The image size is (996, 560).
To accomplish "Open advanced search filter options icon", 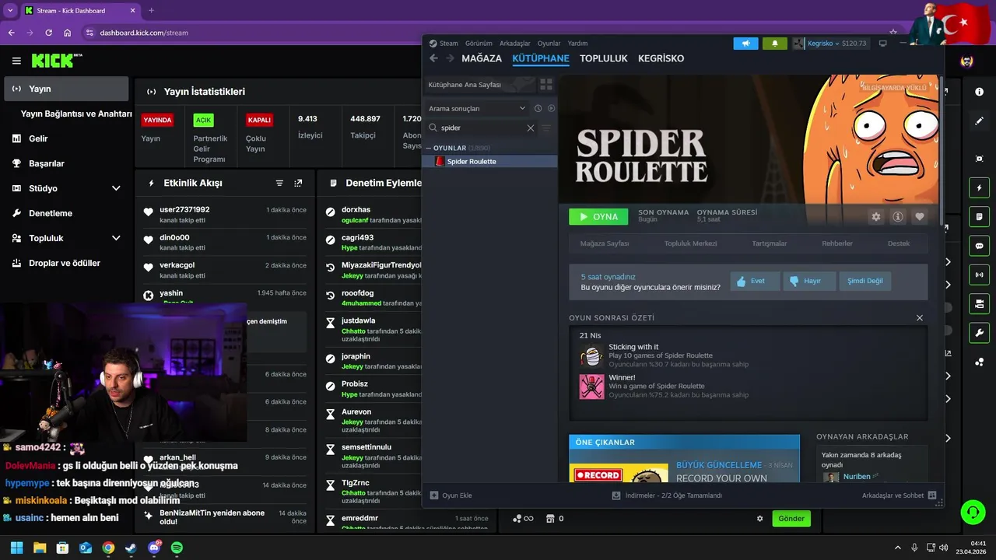I will tap(546, 128).
